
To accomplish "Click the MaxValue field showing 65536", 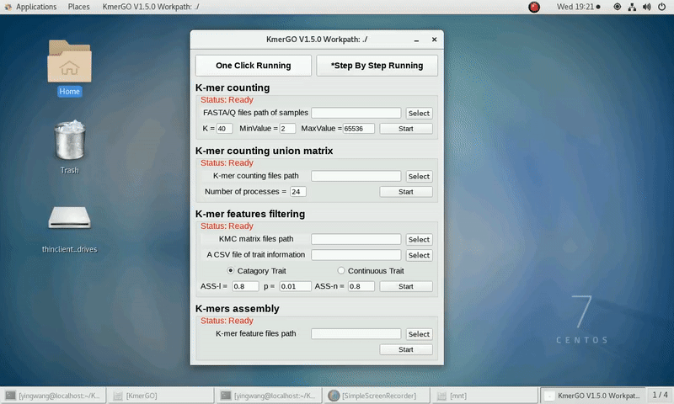I will (x=359, y=129).
